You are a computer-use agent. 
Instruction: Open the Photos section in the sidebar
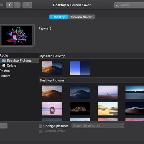(x=5, y=71)
